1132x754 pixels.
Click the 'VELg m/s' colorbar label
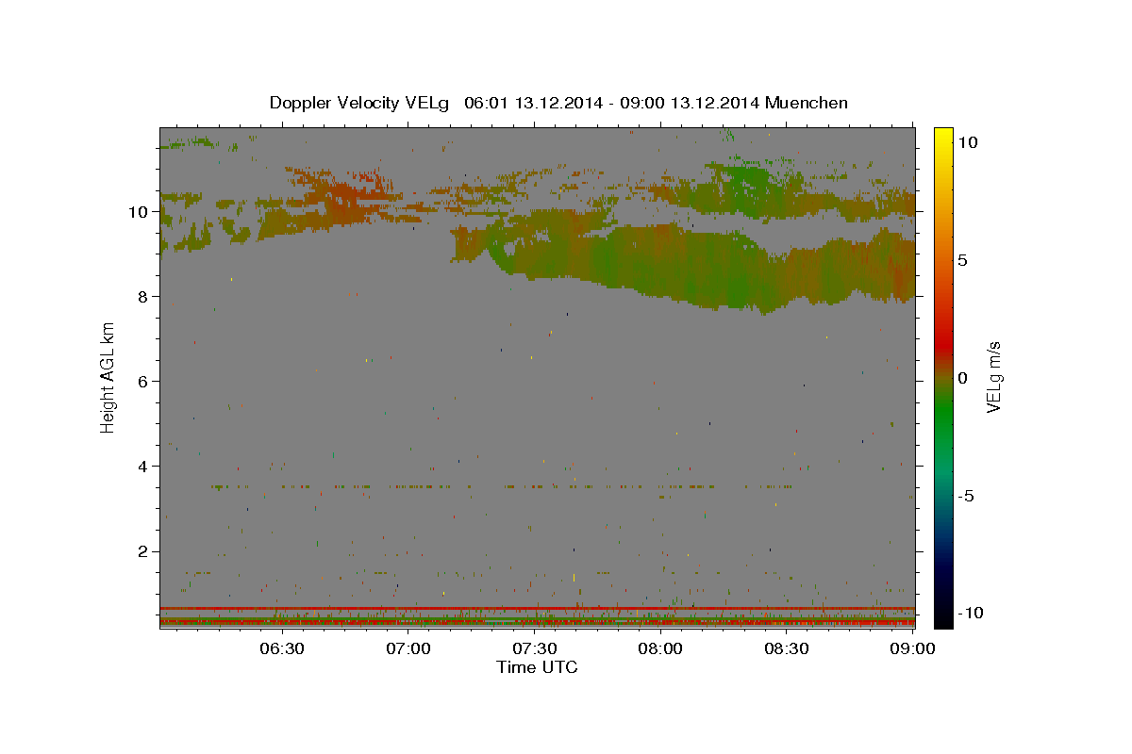[x=993, y=377]
